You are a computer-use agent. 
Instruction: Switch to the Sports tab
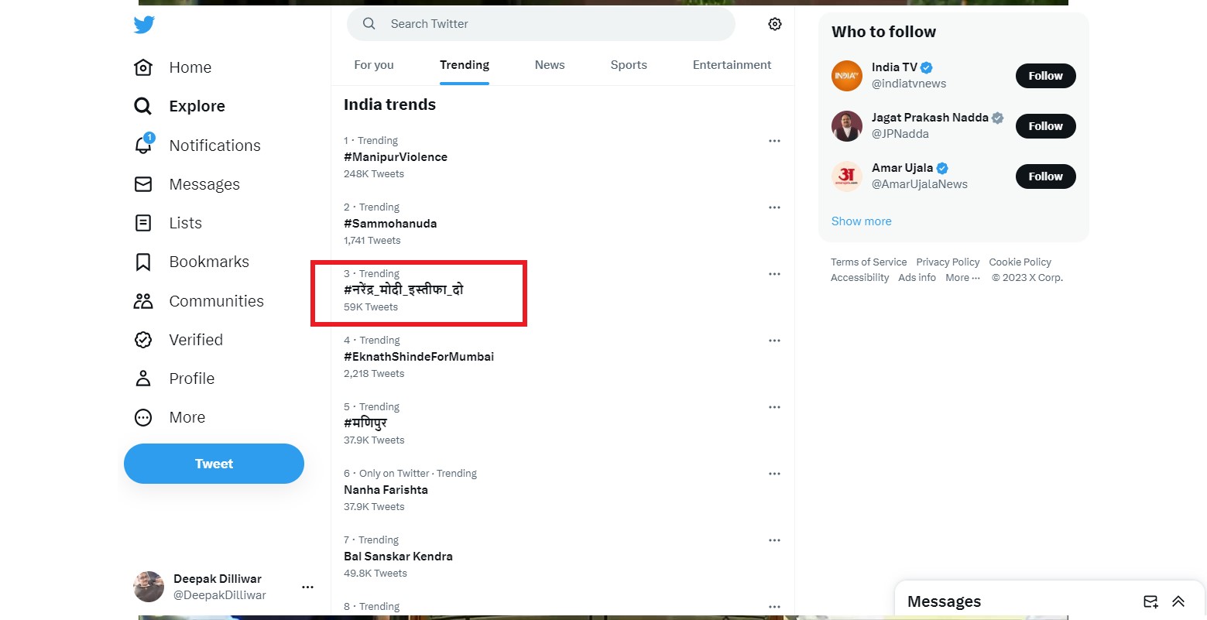pos(629,65)
